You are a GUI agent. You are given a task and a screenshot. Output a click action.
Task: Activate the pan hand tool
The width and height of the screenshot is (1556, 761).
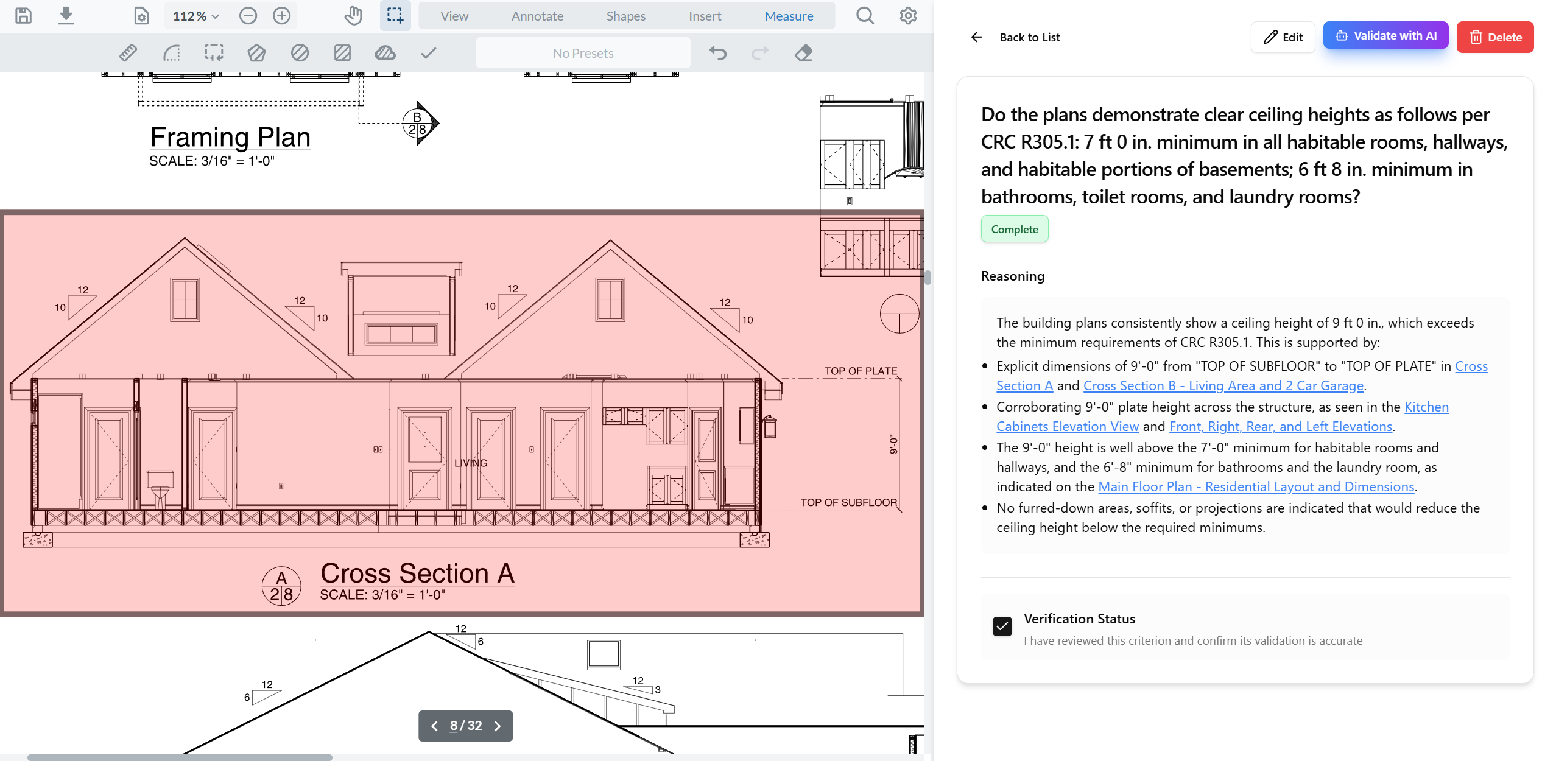tap(353, 16)
